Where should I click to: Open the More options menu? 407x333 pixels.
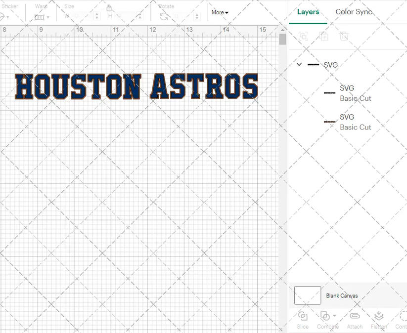pyautogui.click(x=220, y=12)
